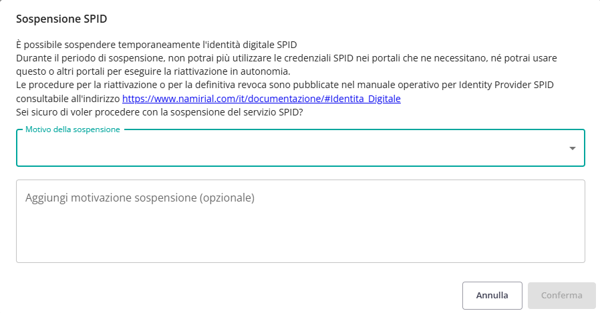Image resolution: width=600 pixels, height=313 pixels.
Task: Click the "questo o altri portali" text line
Action: 154,72
